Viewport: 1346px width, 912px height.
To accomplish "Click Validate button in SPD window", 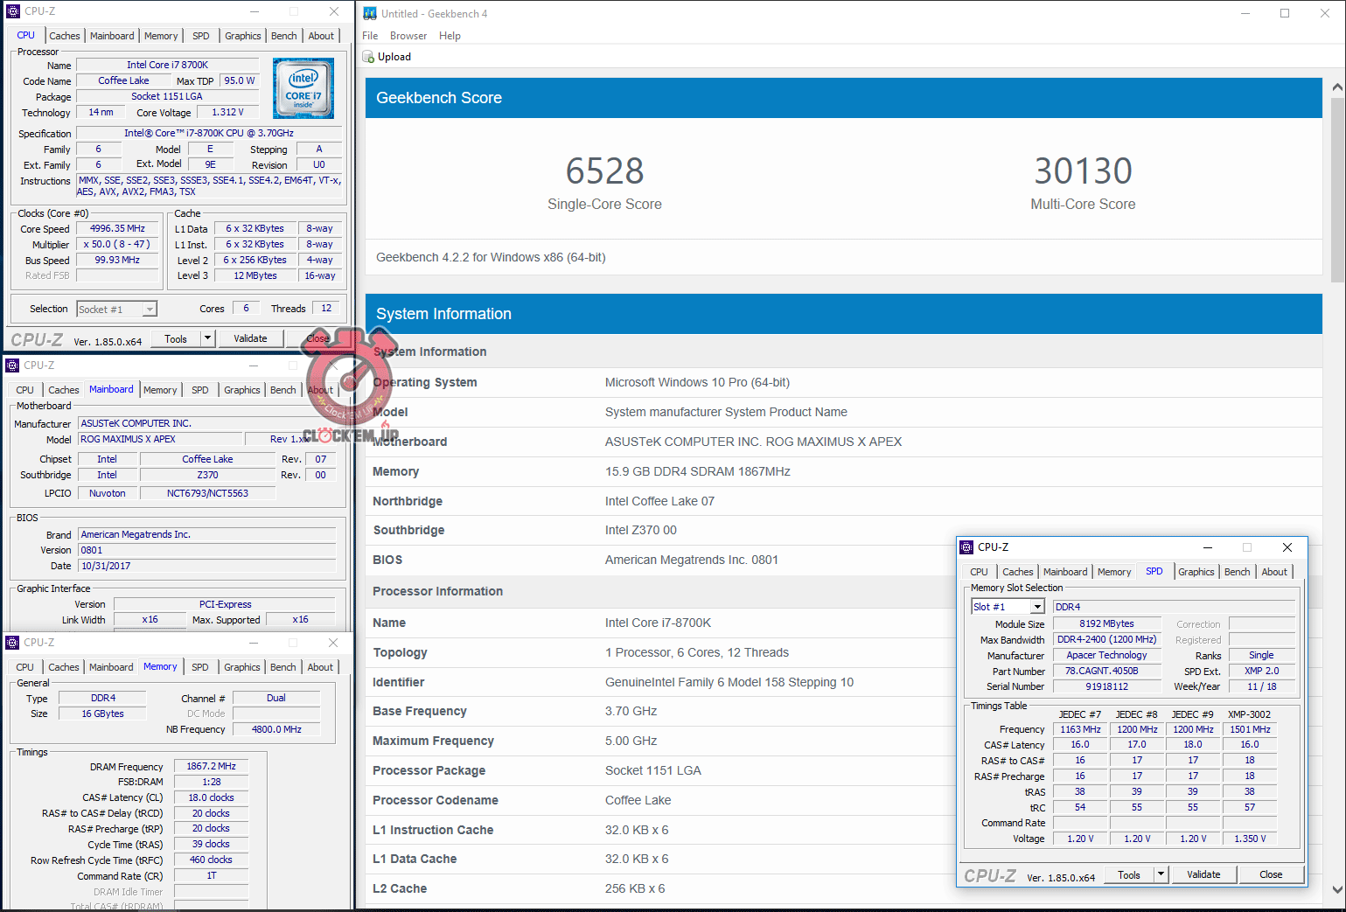I will [x=1203, y=874].
